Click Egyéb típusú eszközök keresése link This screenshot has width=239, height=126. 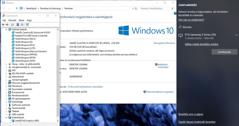coord(197,122)
